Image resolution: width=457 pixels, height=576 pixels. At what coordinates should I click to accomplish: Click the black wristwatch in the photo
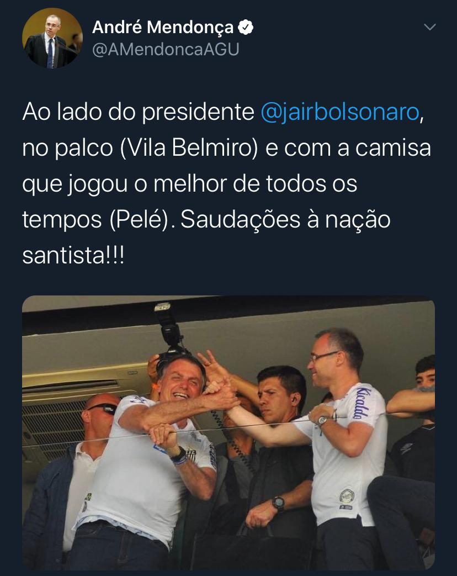[x=278, y=503]
